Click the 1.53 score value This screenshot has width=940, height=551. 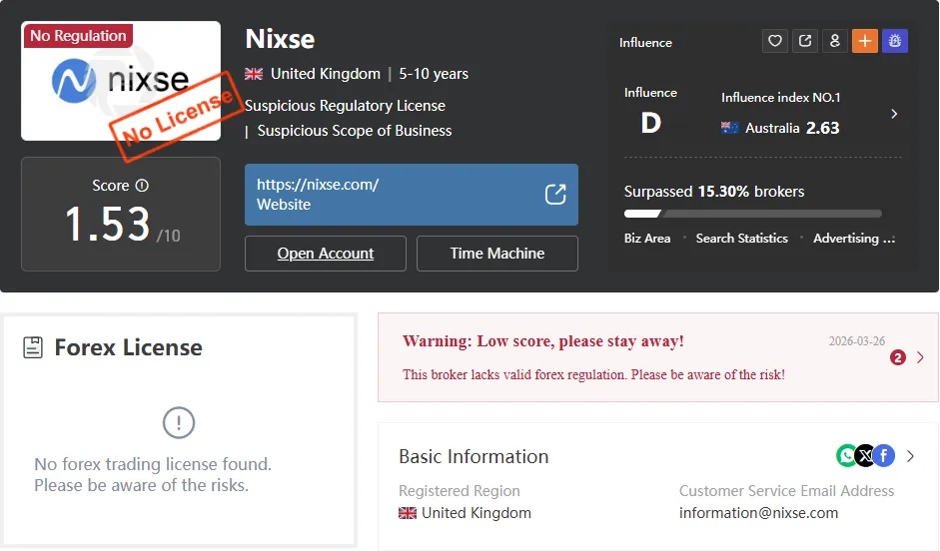[x=107, y=224]
